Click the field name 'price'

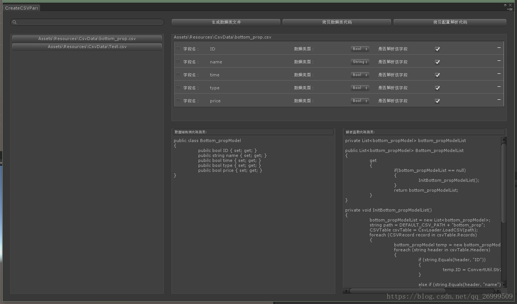(215, 101)
